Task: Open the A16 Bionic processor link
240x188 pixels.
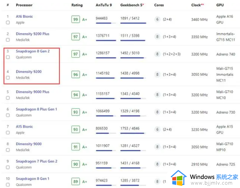Action: pos(24,16)
